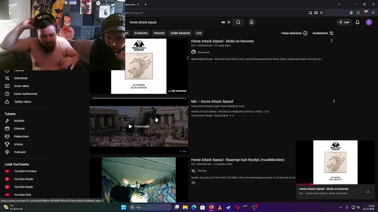Open Tykätyt videot in the sidebar

(22, 102)
